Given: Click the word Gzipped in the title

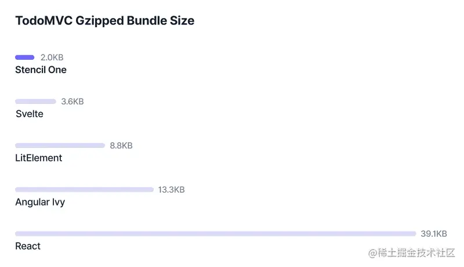Looking at the screenshot, I should pyautogui.click(x=98, y=21).
